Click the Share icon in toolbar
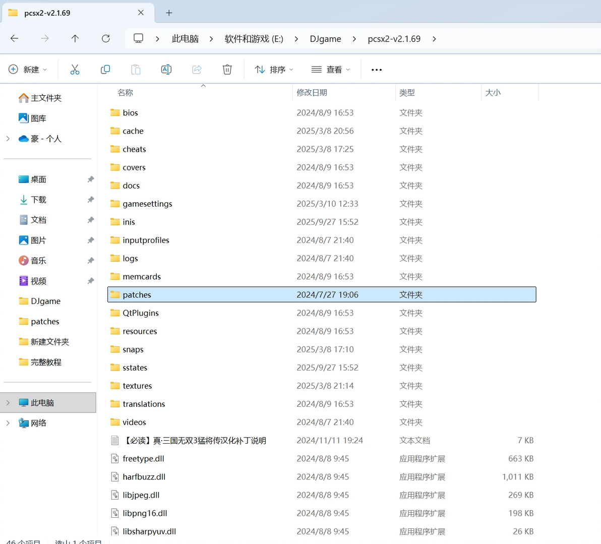Image resolution: width=601 pixels, height=544 pixels. (197, 70)
